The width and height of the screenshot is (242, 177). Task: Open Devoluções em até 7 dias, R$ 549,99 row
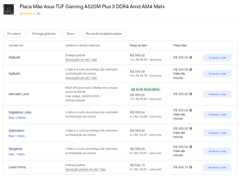[x=81, y=78]
